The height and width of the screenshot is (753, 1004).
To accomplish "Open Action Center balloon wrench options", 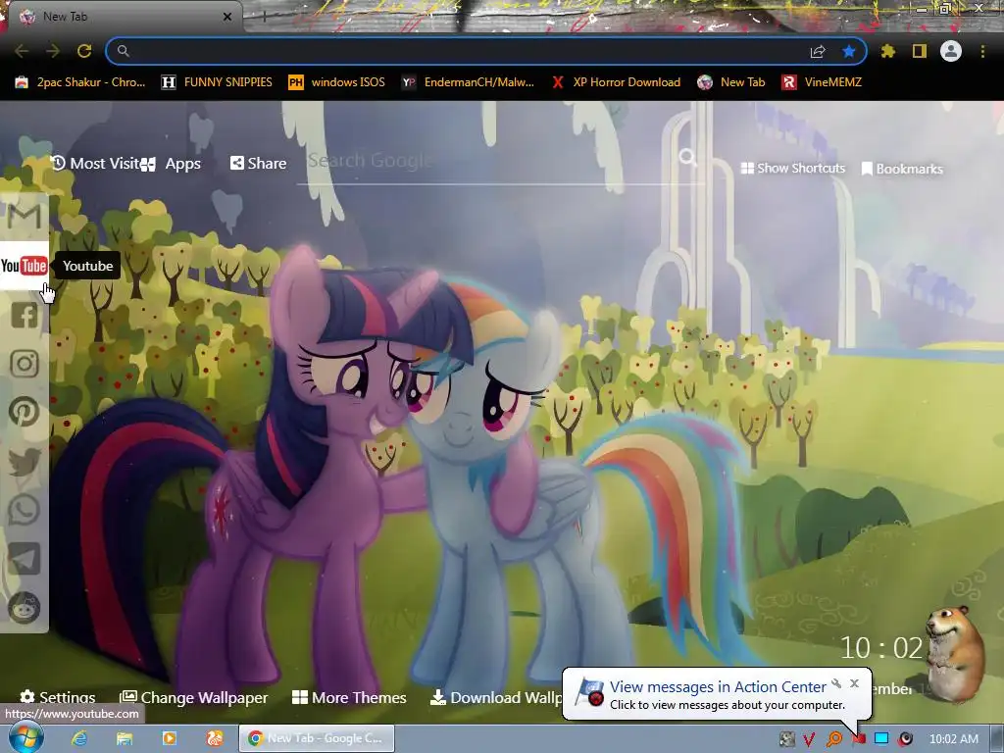I will pyautogui.click(x=836, y=683).
